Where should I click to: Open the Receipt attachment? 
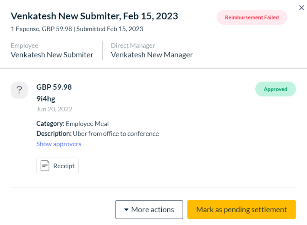click(58, 166)
